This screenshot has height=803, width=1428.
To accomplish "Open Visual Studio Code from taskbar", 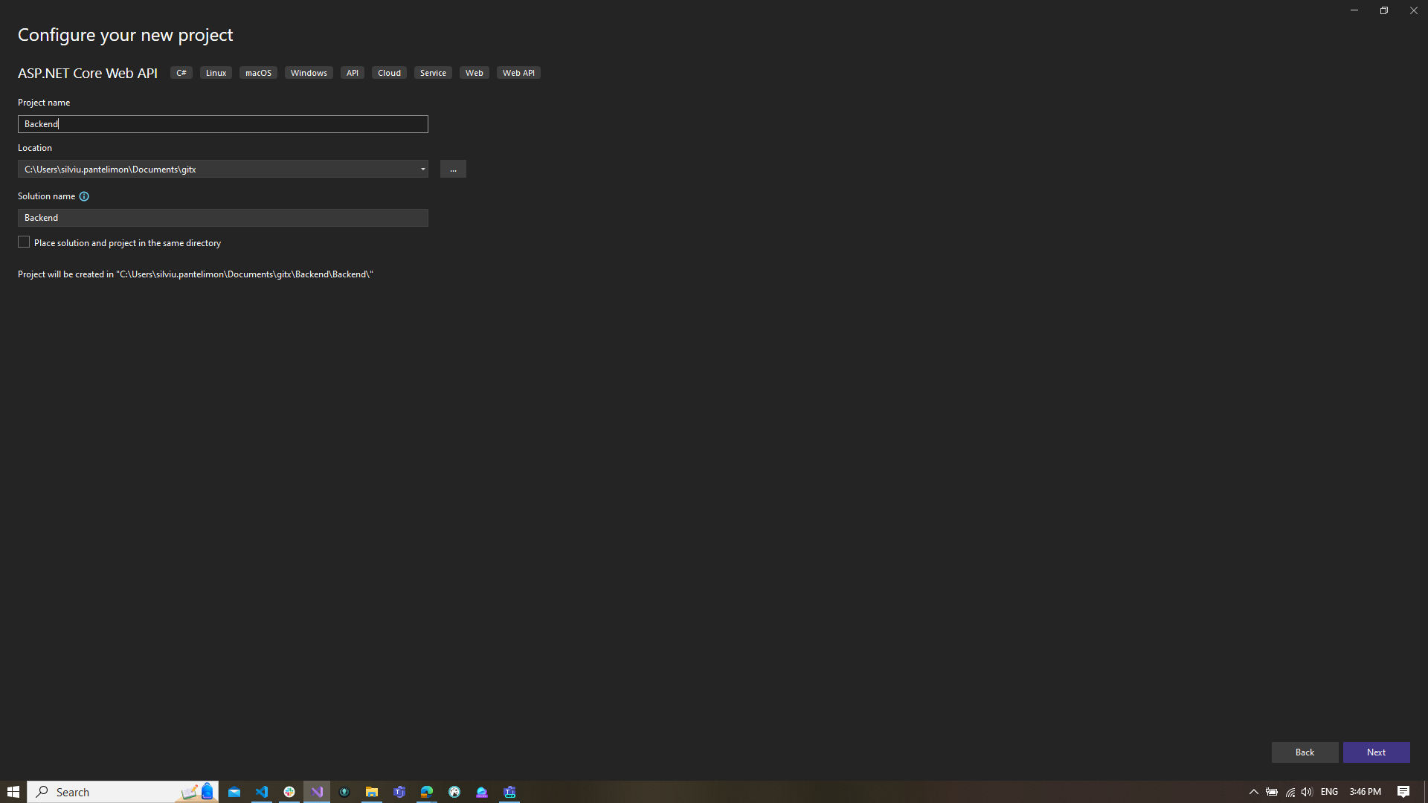I will pyautogui.click(x=262, y=792).
